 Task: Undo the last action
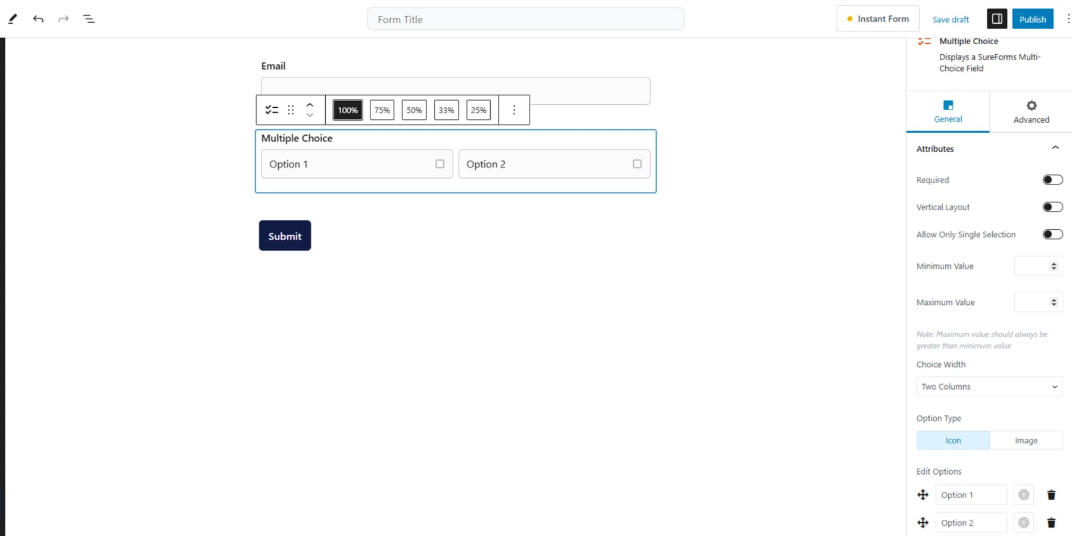[x=38, y=18]
